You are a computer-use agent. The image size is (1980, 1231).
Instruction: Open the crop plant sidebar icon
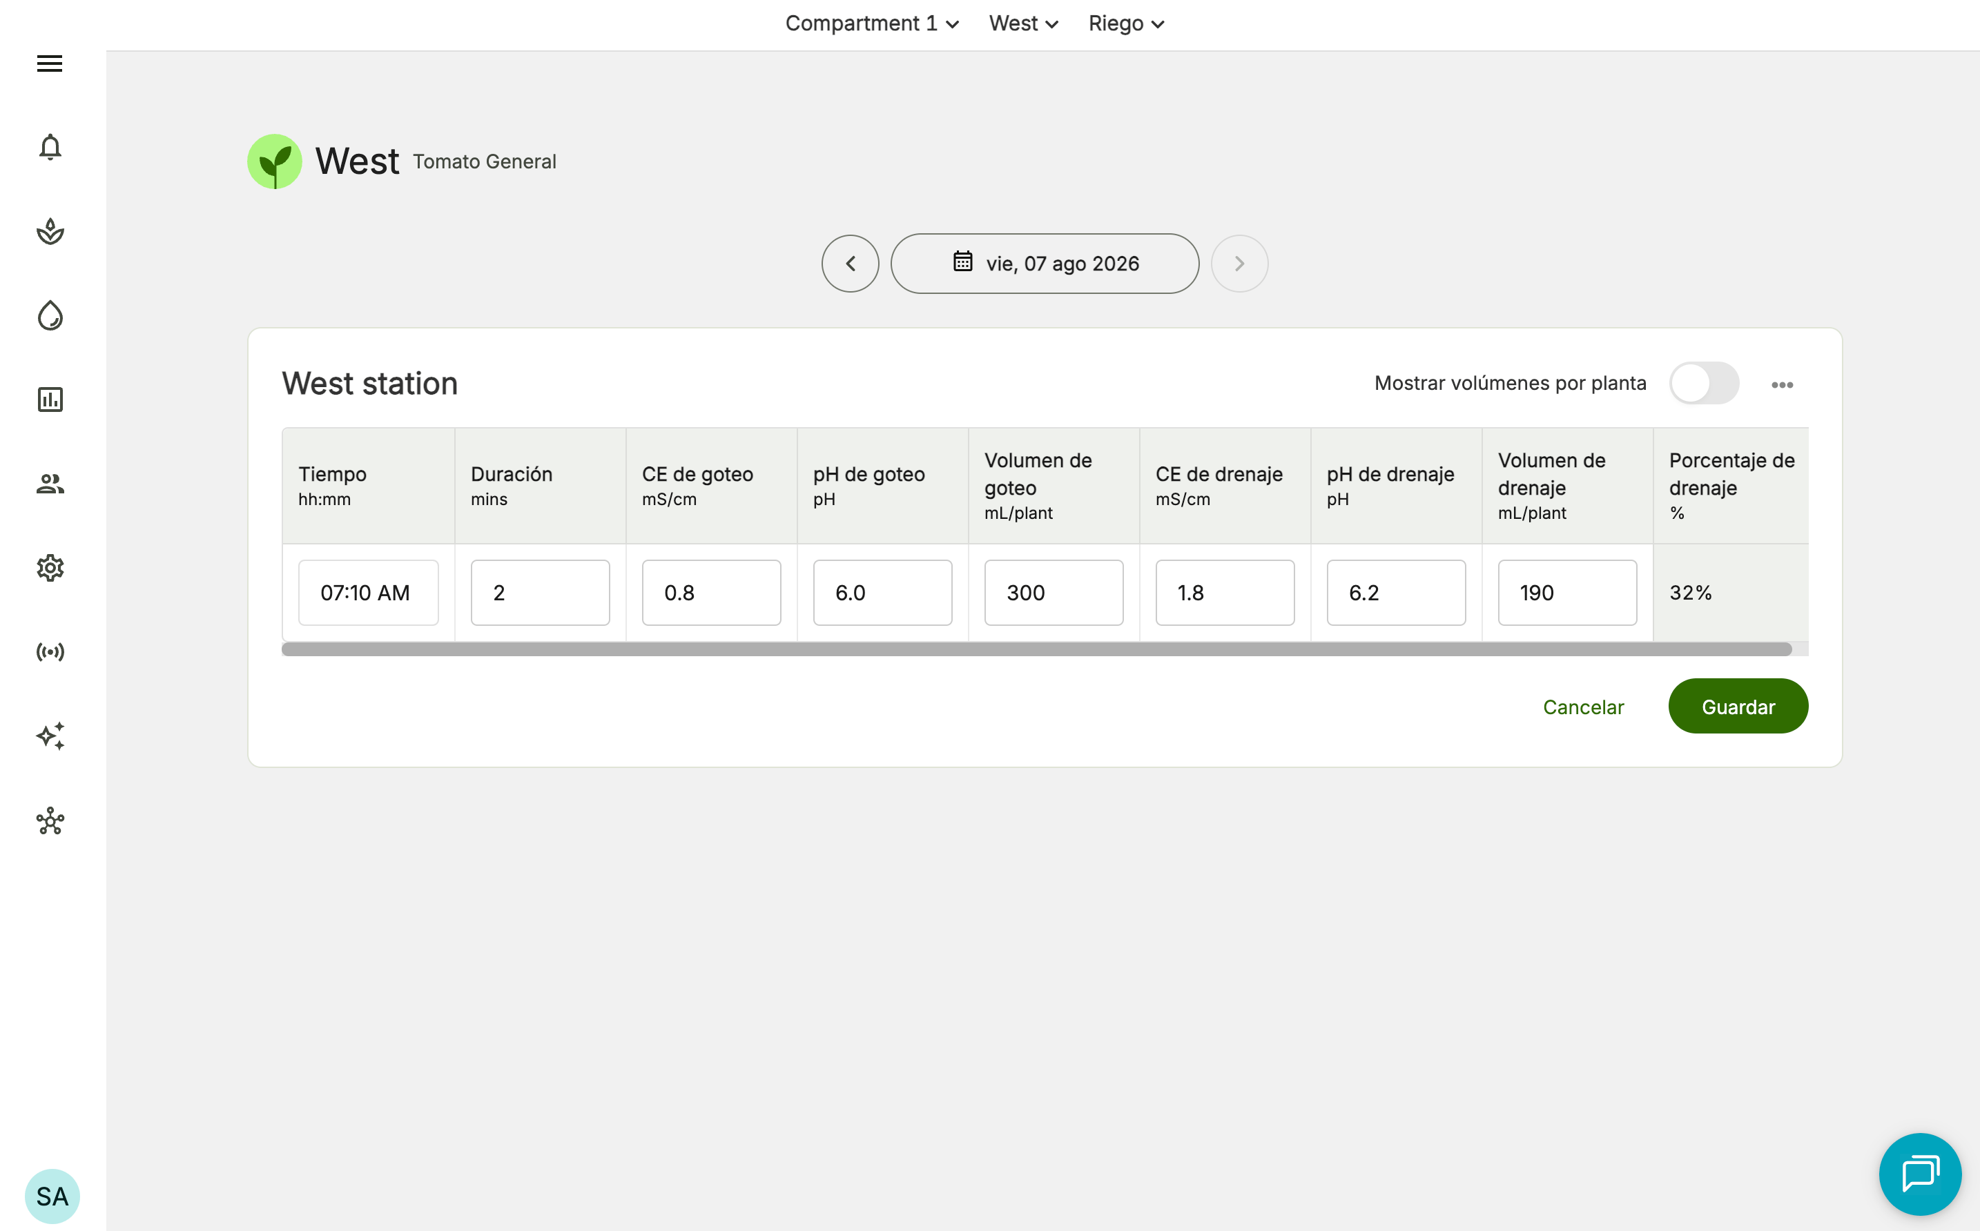(x=50, y=231)
